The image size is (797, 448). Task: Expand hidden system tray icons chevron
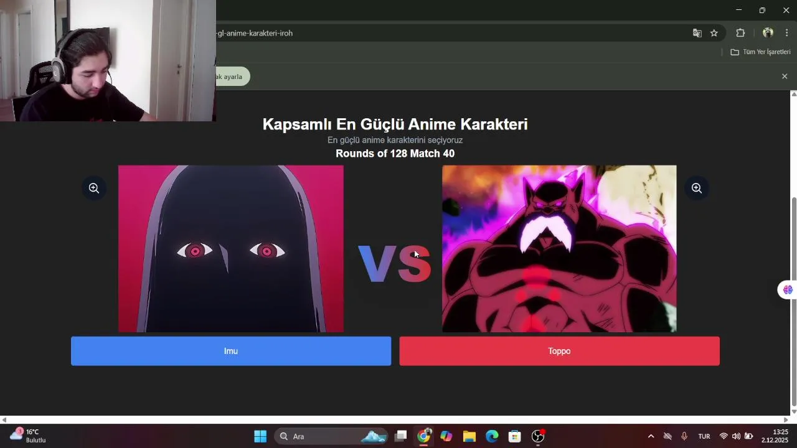click(651, 436)
